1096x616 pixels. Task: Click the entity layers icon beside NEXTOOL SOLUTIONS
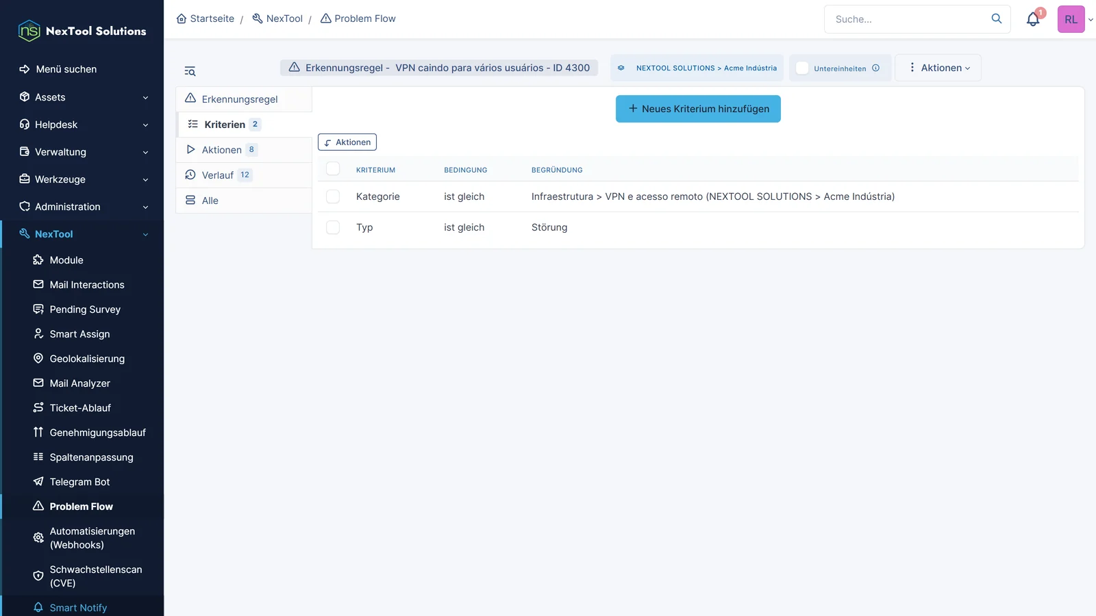click(x=621, y=68)
